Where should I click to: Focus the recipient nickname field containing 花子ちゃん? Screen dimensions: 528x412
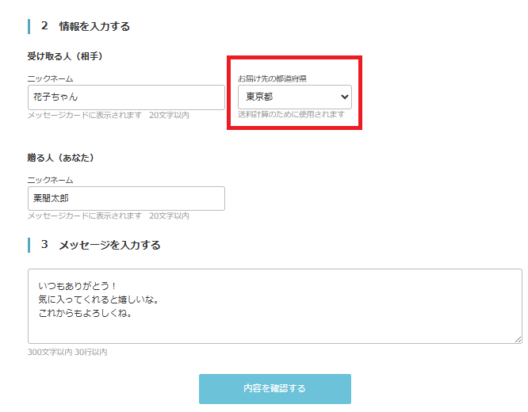coord(125,97)
